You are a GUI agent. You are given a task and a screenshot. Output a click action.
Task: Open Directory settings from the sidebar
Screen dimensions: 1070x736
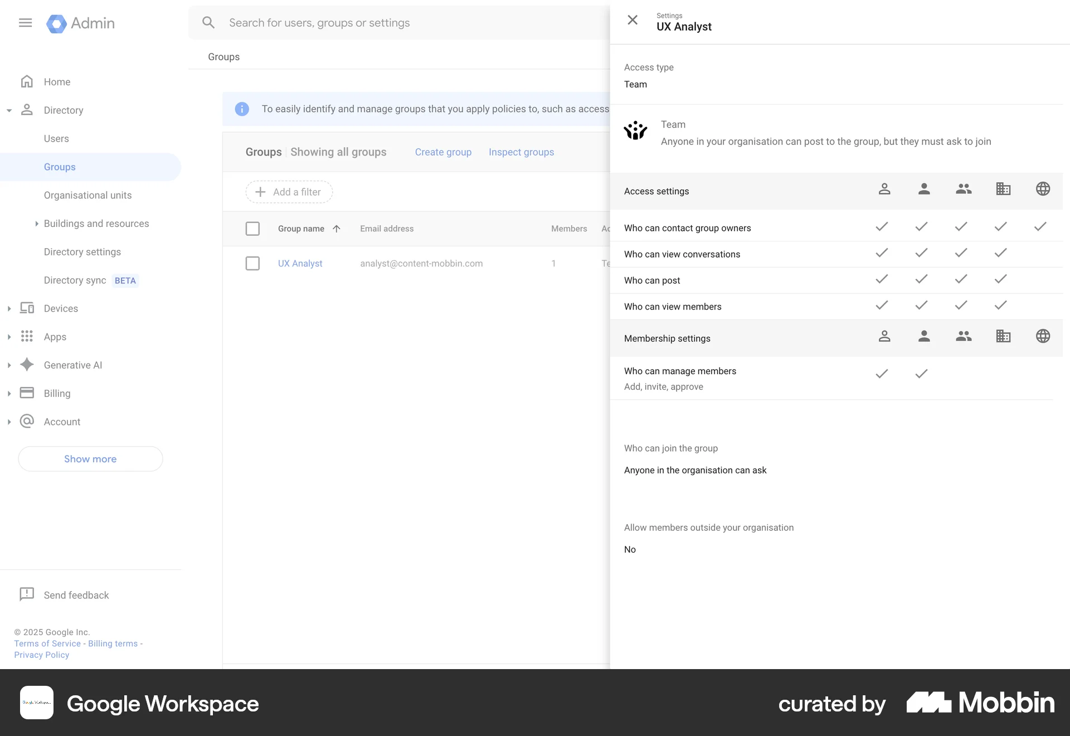click(x=82, y=252)
